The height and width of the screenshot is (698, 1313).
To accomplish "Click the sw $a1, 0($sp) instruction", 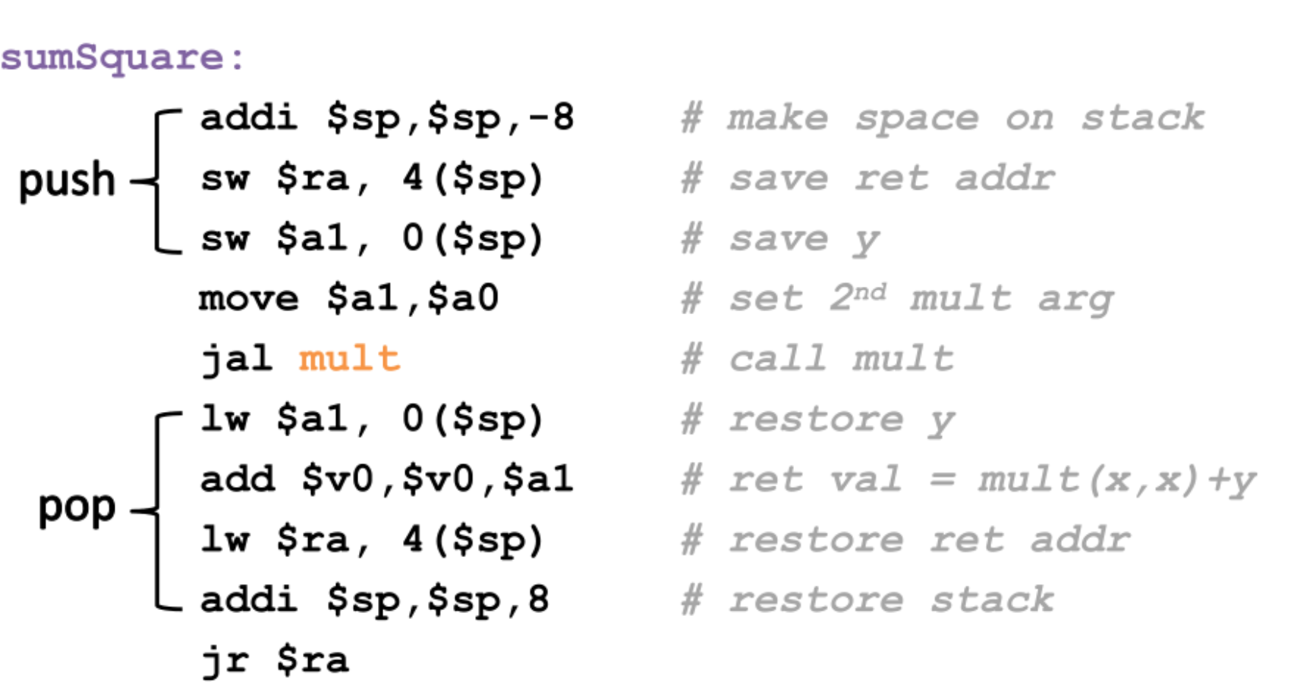I will pos(372,239).
